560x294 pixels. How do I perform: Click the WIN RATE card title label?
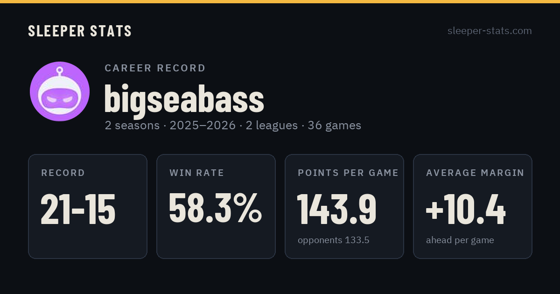pos(197,173)
